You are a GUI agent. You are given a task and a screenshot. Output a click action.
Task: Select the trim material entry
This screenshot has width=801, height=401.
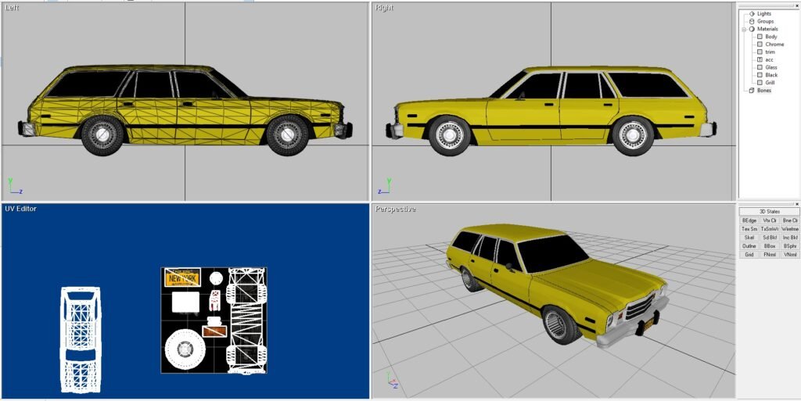pyautogui.click(x=770, y=52)
